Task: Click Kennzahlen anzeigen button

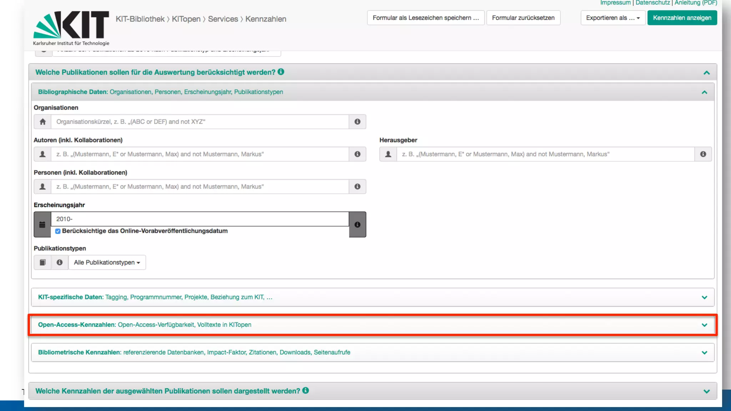Action: tap(682, 18)
